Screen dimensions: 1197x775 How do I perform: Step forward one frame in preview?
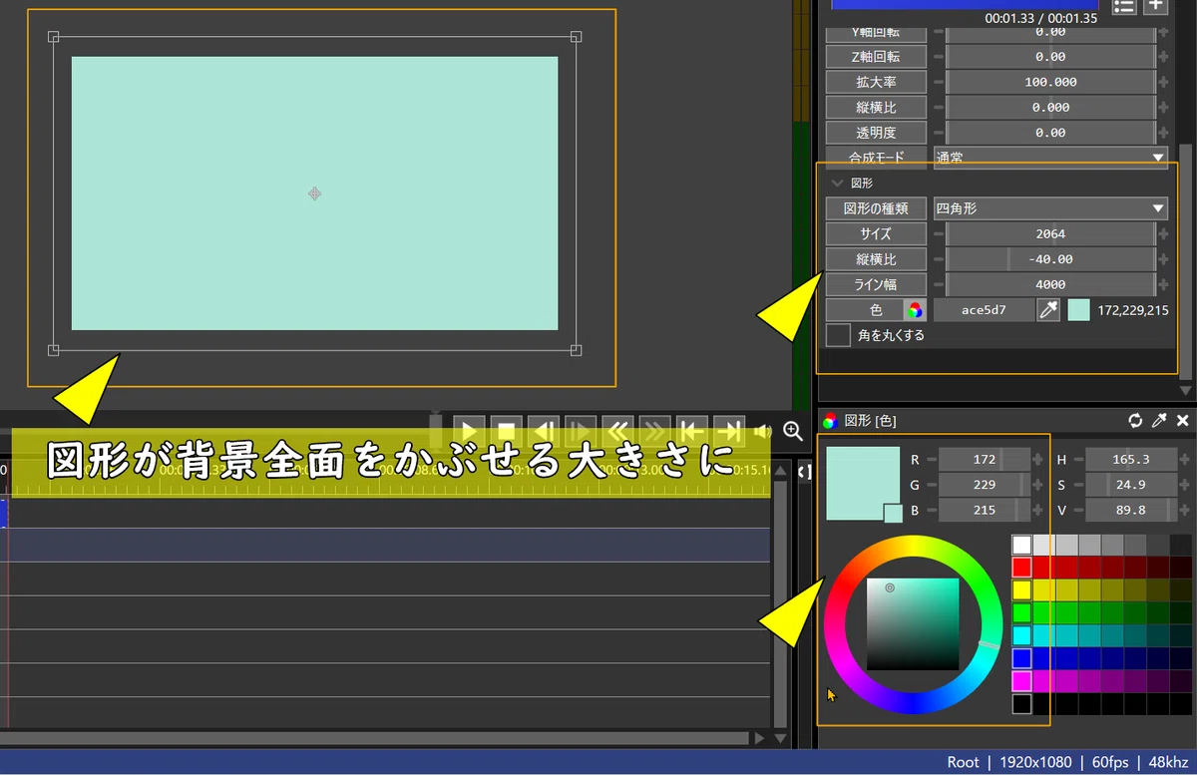click(580, 432)
